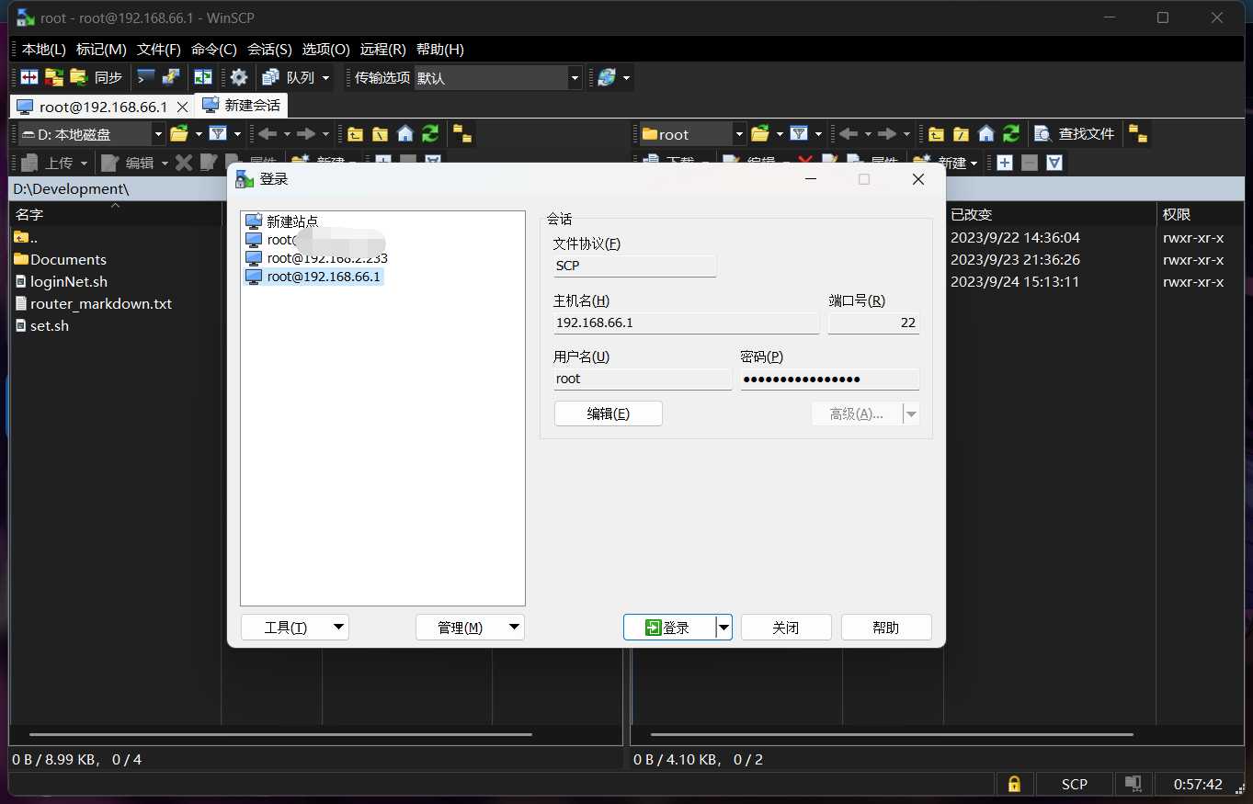
Task: Open the 会话(S) menu
Action: (x=270, y=50)
